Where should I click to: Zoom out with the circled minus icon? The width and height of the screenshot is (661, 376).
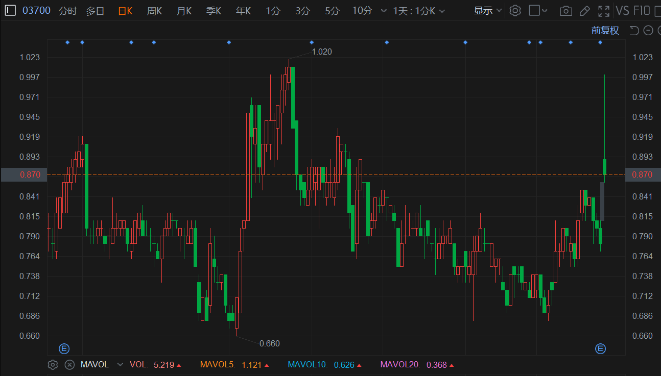tap(648, 31)
